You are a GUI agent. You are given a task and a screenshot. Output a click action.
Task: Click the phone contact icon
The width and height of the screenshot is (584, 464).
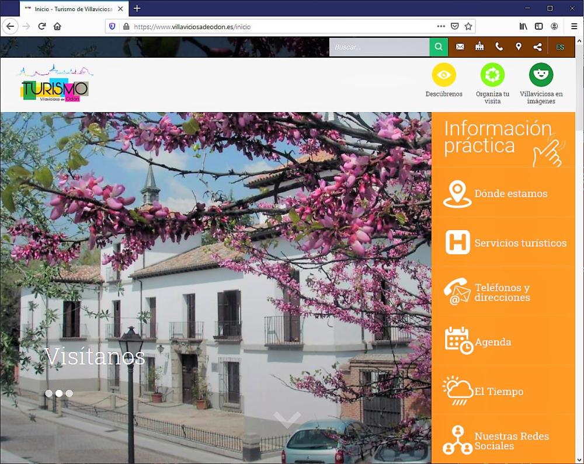coord(499,47)
